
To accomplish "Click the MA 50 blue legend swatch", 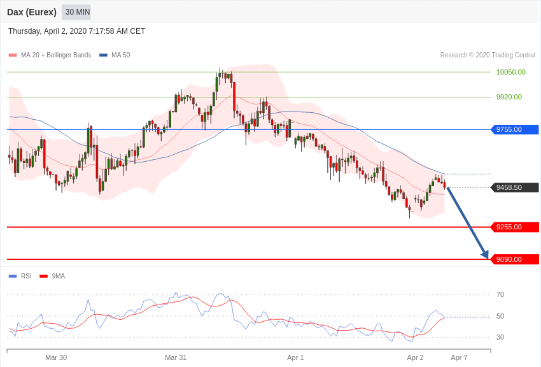I will click(x=103, y=55).
